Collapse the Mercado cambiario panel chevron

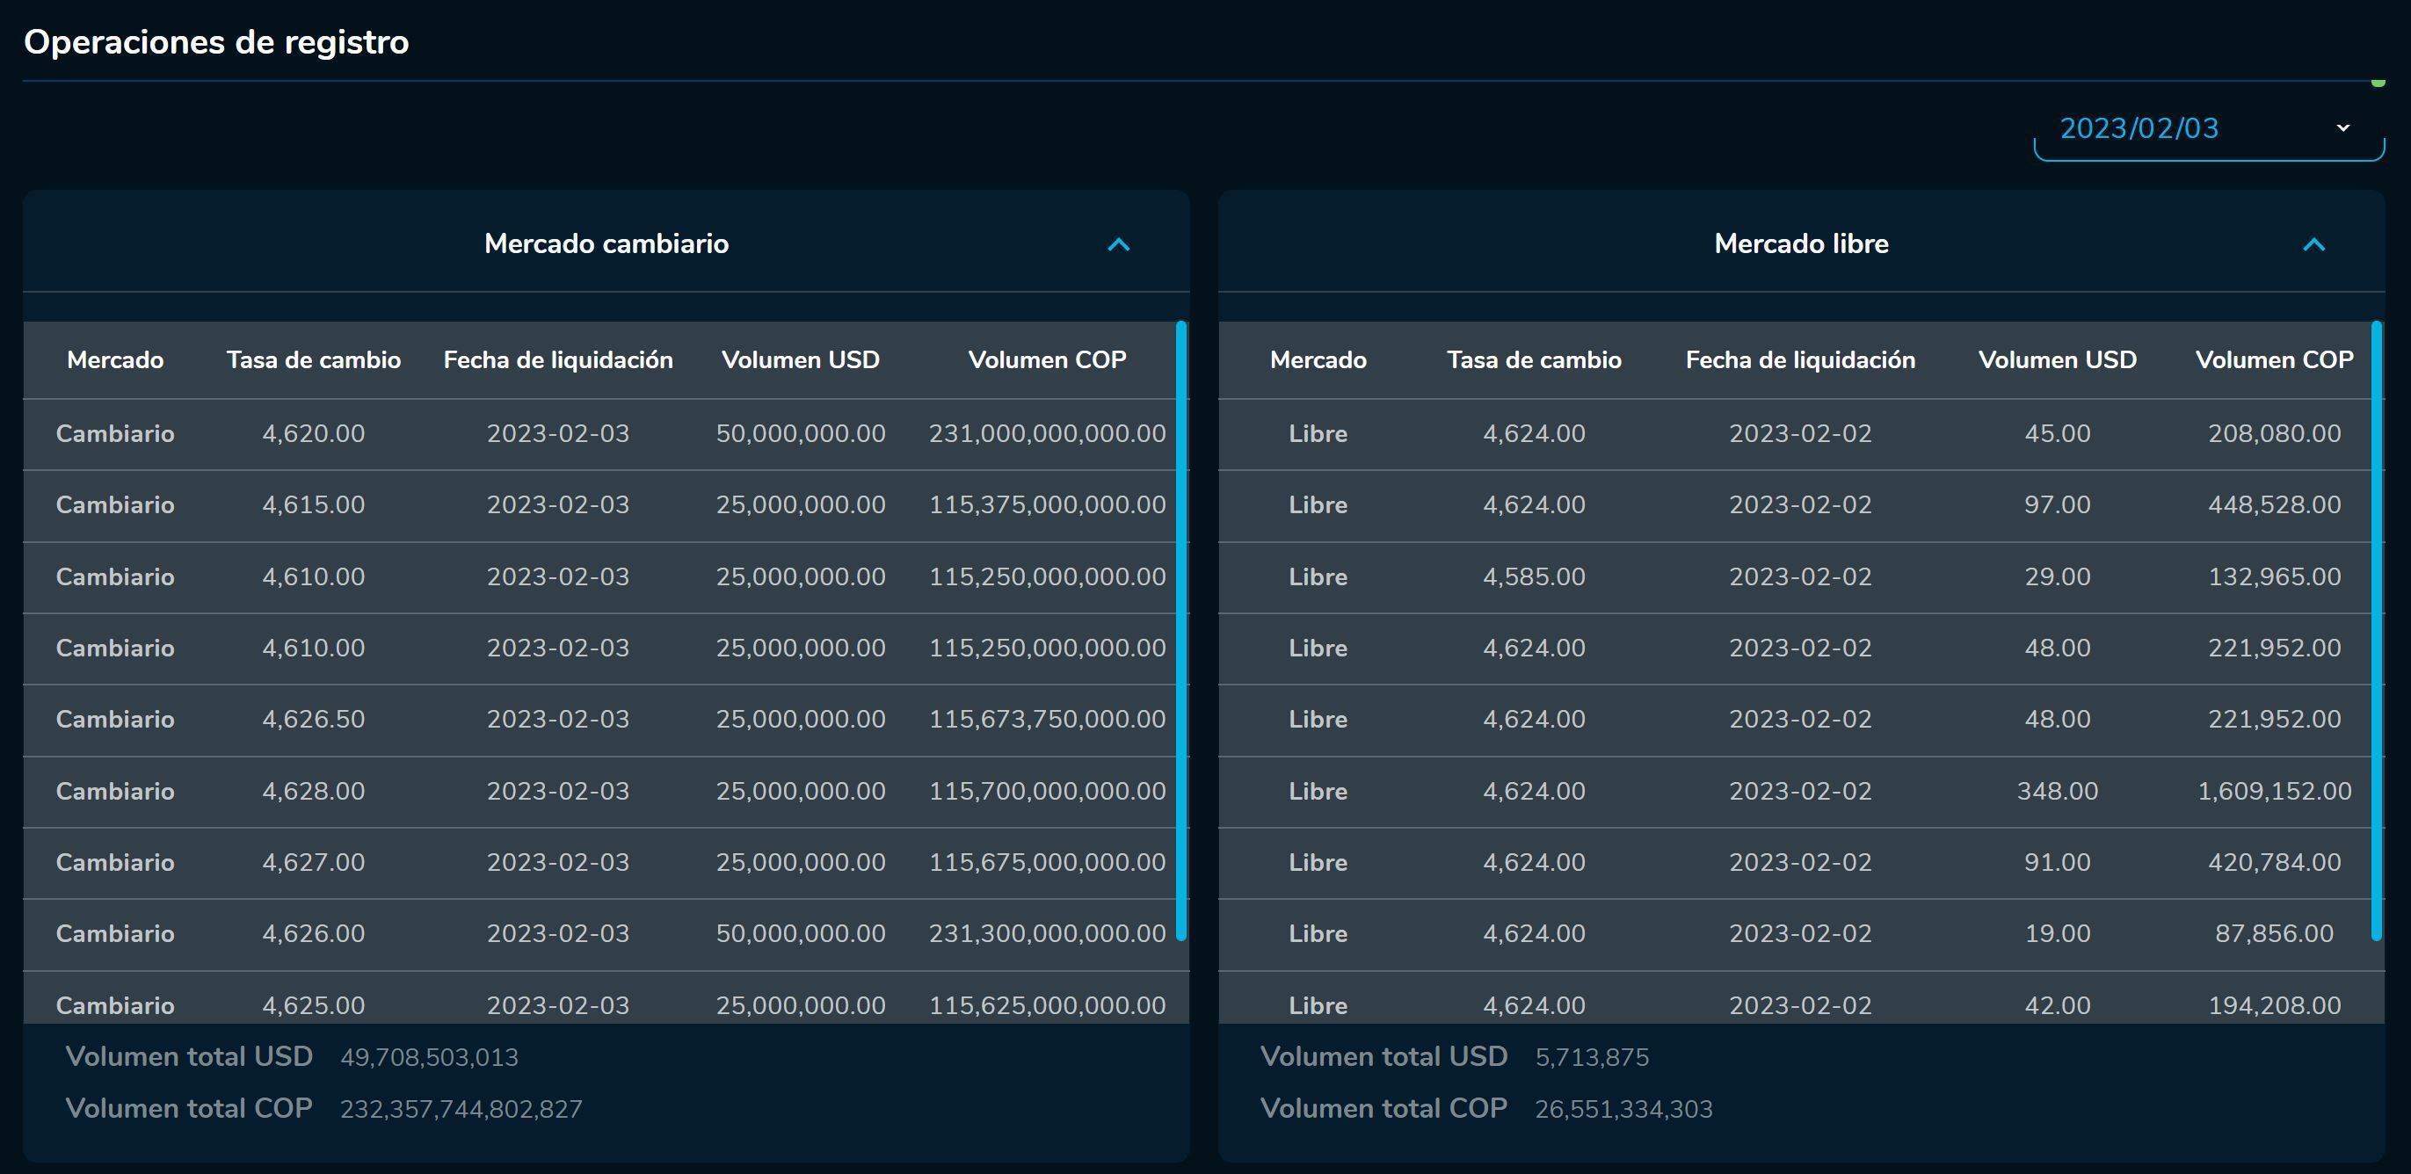click(x=1118, y=244)
